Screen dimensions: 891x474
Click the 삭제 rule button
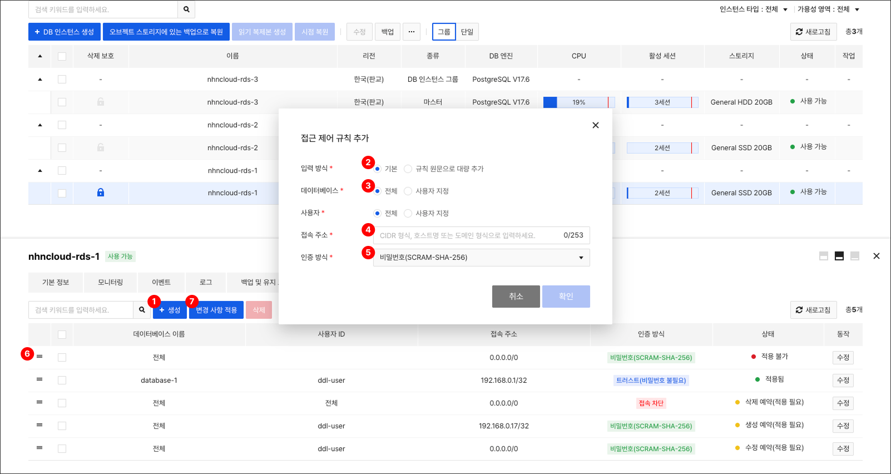point(259,310)
